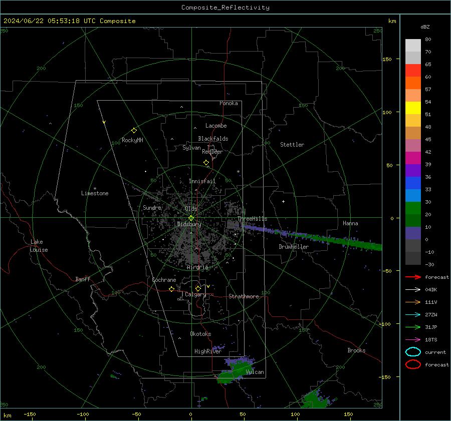Click the orange 111V arrow in legend

413,302
